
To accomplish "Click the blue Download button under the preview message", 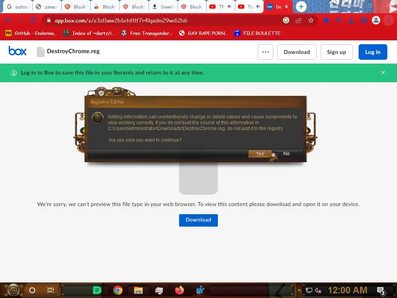I will (198, 220).
